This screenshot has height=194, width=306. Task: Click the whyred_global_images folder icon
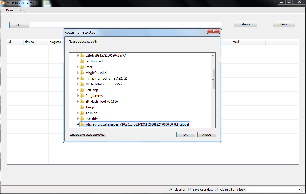(x=82, y=124)
